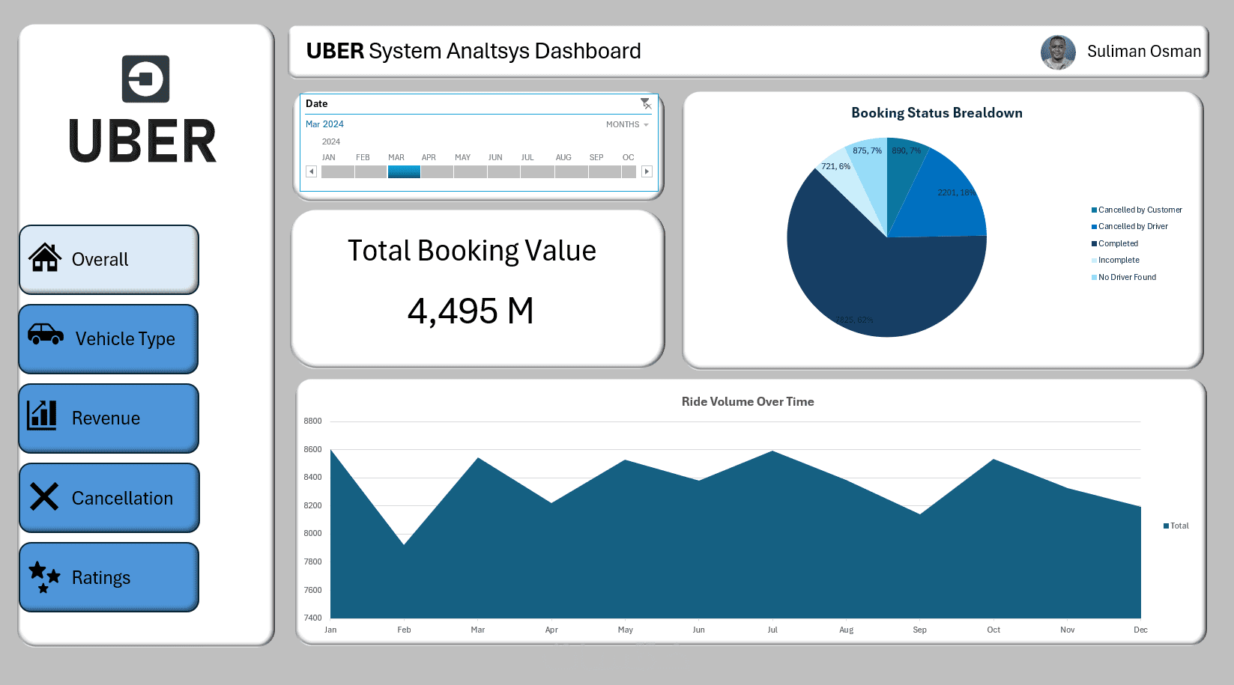
Task: Click the Cancelled by Driver legend swatch
Action: click(1094, 227)
